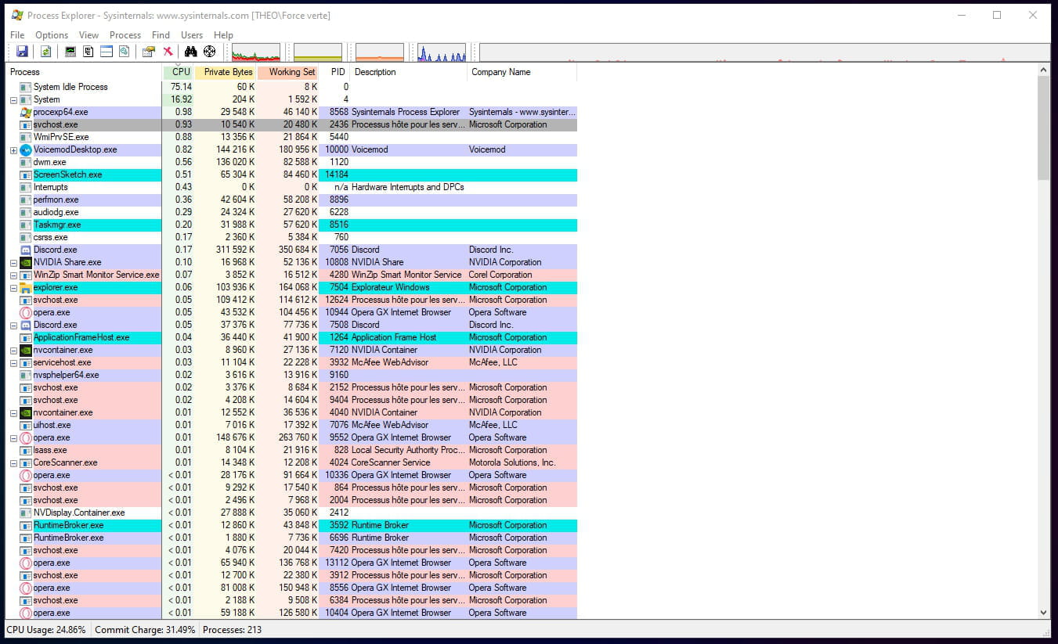Expand the VoicemodDesktop.exe tree node

coord(13,149)
